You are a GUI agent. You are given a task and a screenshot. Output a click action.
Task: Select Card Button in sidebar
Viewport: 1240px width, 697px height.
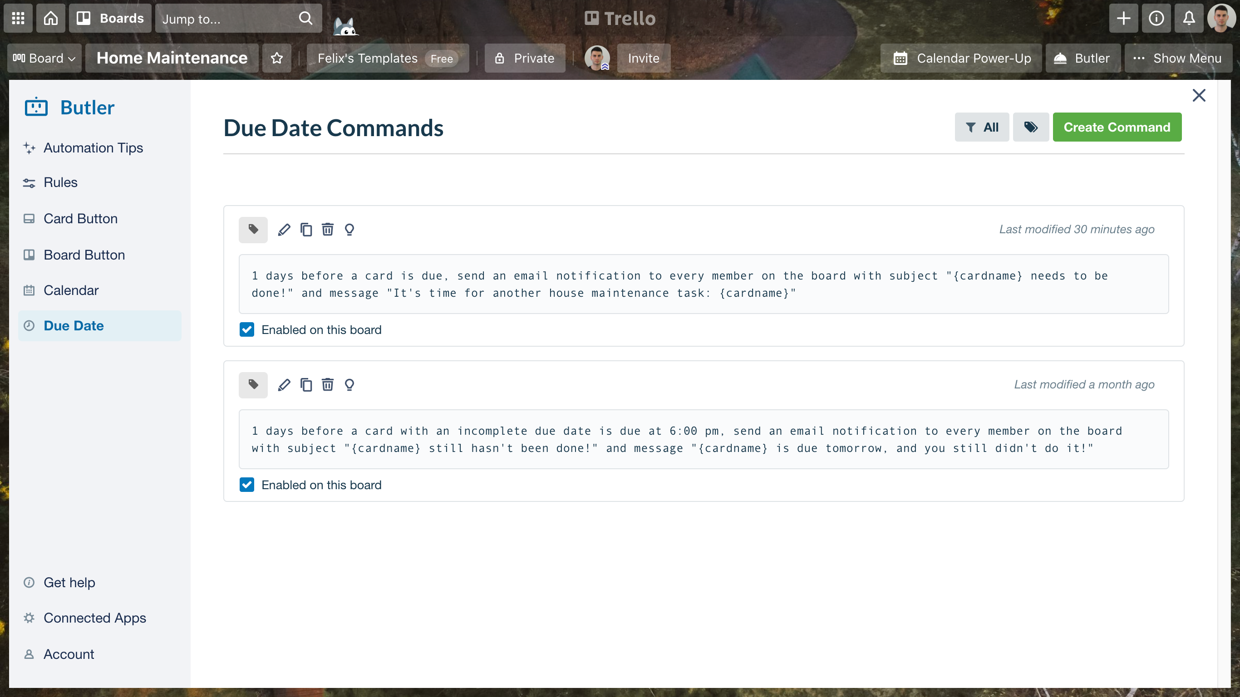coord(100,219)
